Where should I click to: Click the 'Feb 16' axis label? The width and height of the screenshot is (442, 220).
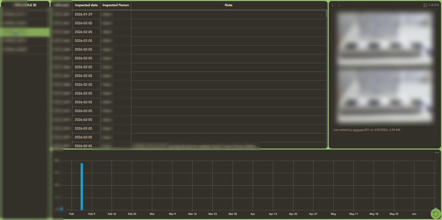[112, 214]
